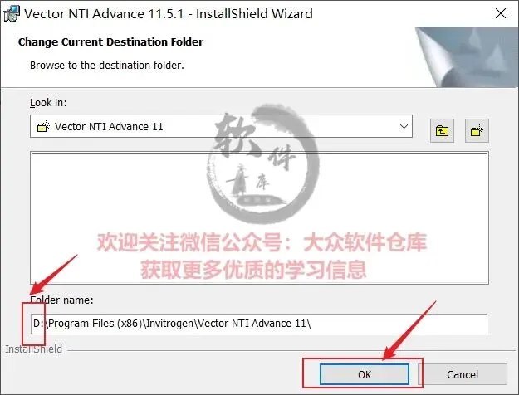The width and height of the screenshot is (519, 395).
Task: Expand the Look in dropdown arrow
Action: click(404, 126)
